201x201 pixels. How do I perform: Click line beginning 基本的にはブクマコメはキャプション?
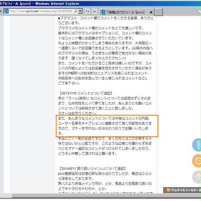coord(106,33)
